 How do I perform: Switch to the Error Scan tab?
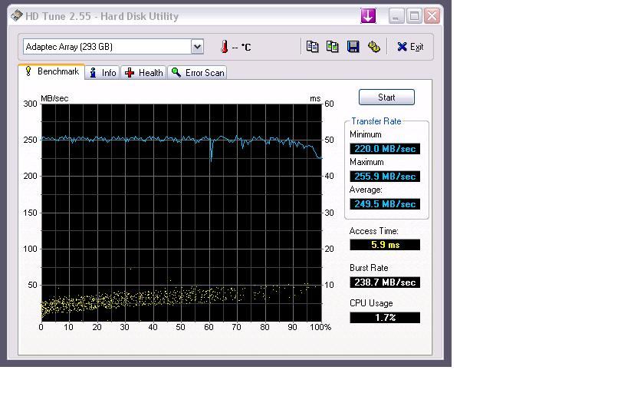tap(198, 73)
